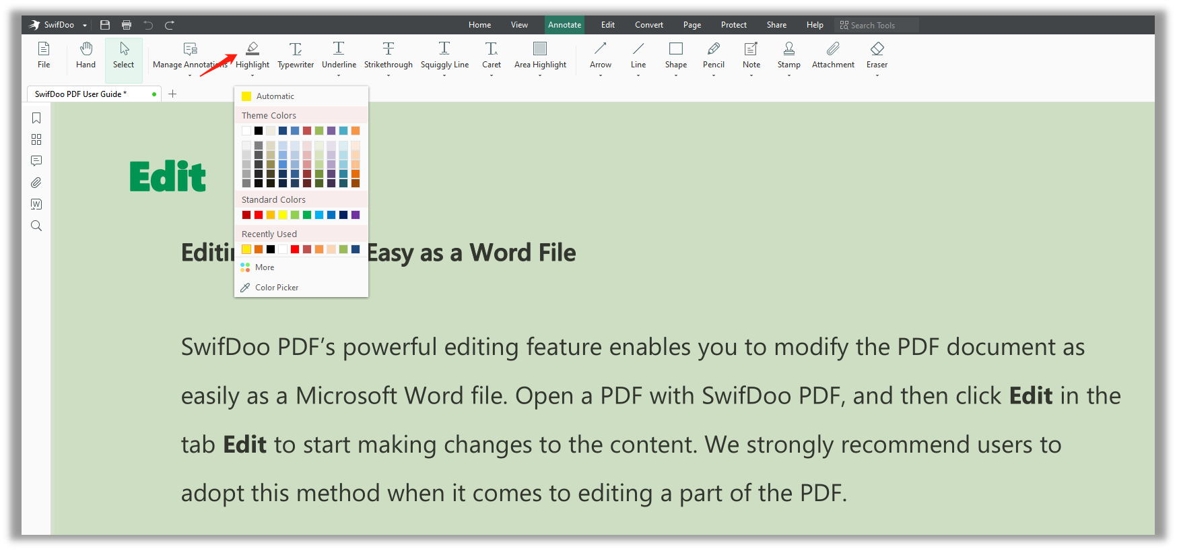Open the page thumbnails sidebar panel

[x=36, y=139]
